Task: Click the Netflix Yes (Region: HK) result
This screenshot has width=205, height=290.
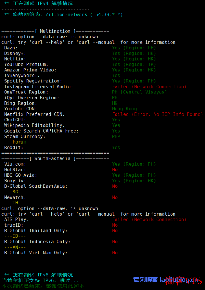Action: [134, 59]
